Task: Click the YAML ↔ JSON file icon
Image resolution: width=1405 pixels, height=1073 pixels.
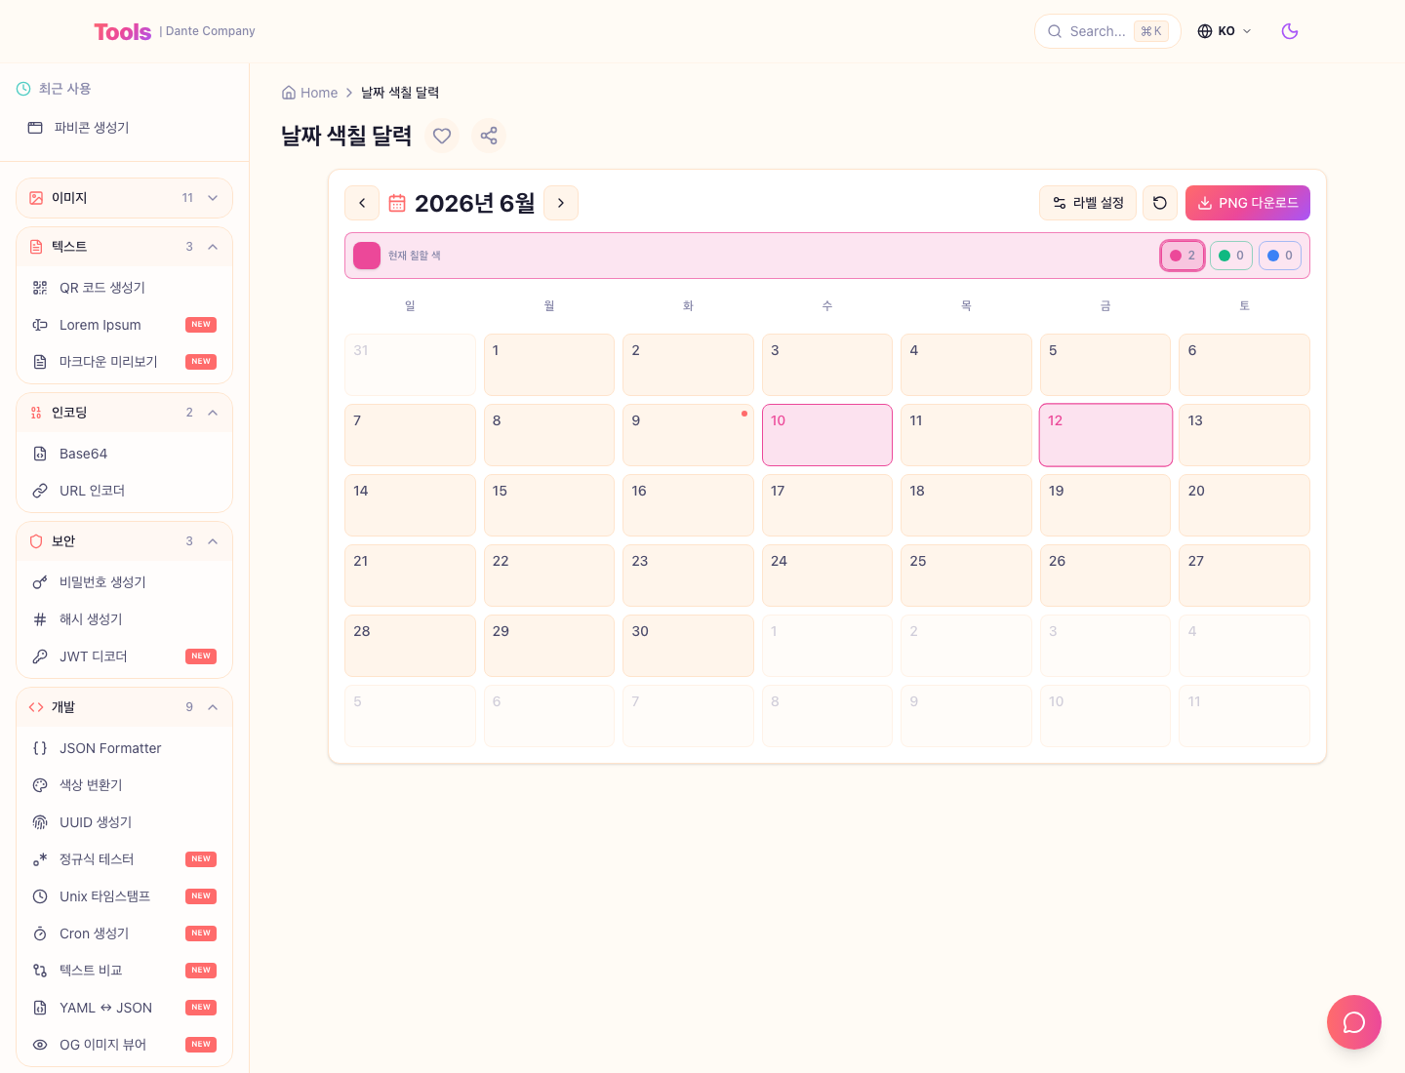Action: click(x=40, y=1008)
